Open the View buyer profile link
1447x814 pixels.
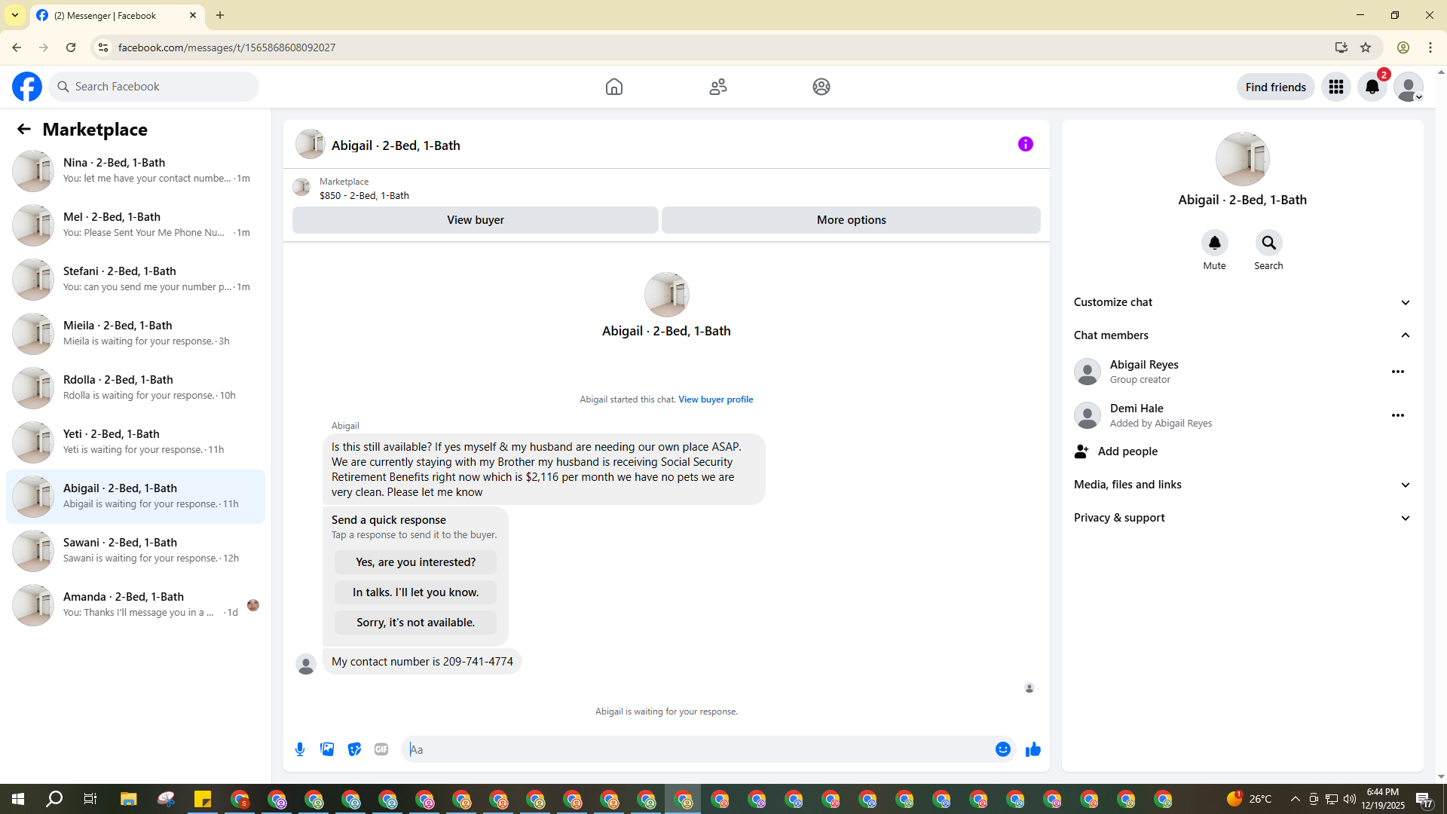click(x=715, y=399)
